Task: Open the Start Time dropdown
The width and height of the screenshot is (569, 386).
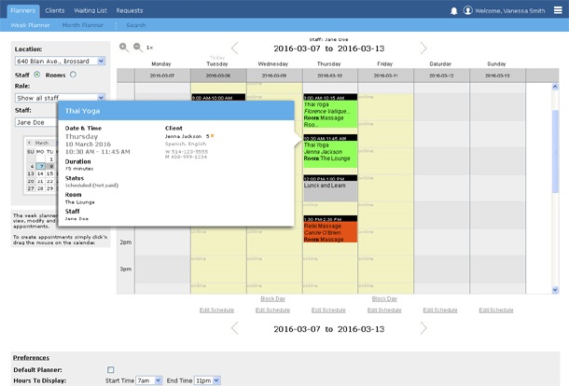Action: pos(148,380)
